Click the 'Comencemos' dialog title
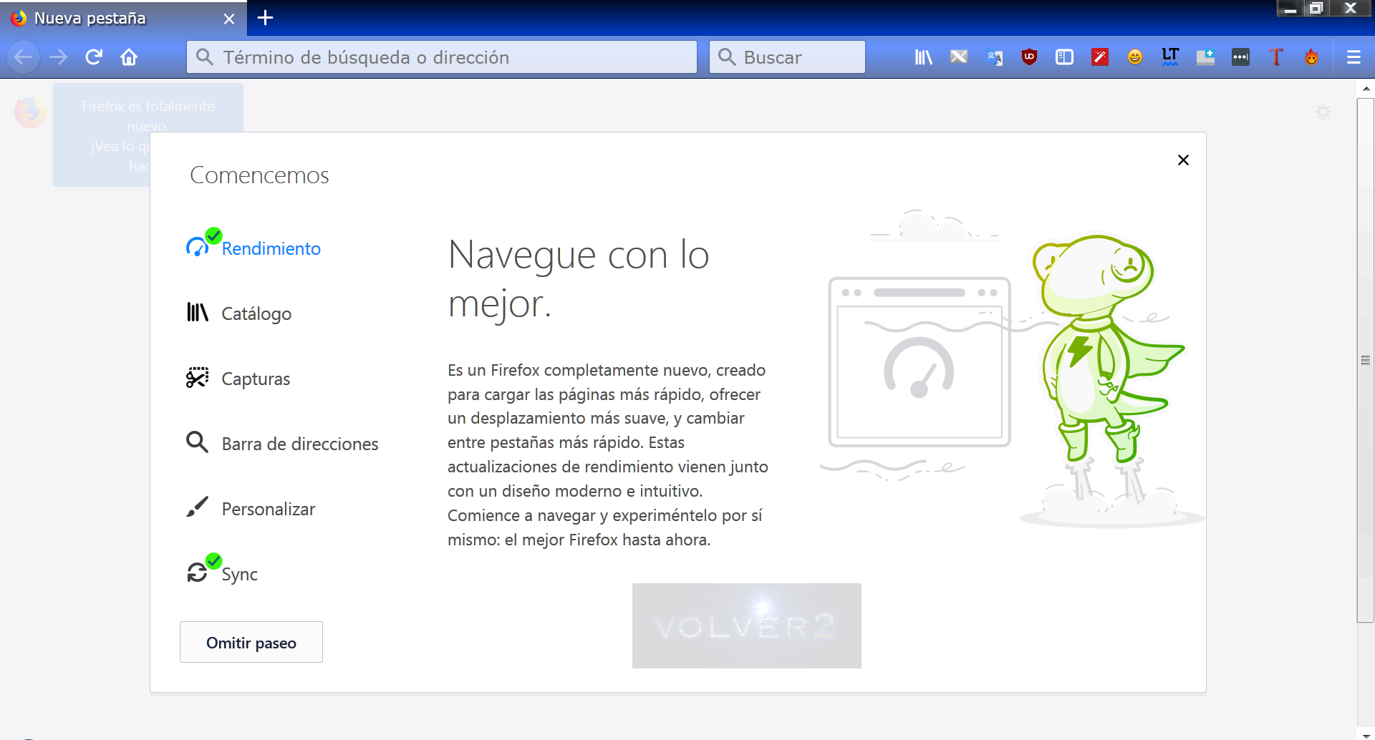 [259, 175]
